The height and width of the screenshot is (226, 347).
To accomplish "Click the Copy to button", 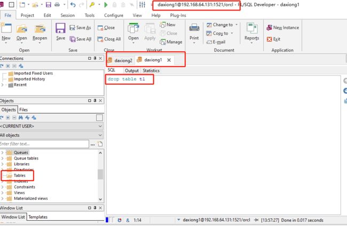I will click(217, 34).
